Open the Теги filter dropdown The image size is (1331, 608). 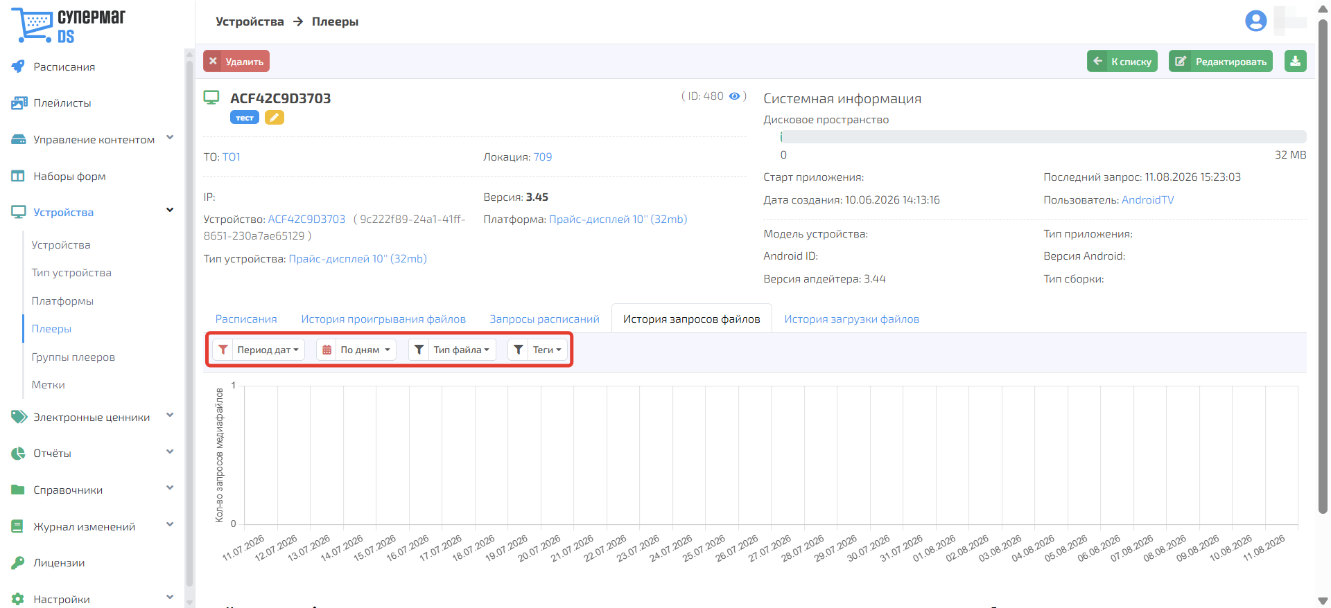pyautogui.click(x=548, y=350)
